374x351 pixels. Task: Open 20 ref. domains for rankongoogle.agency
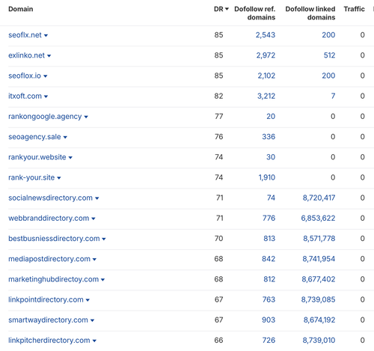click(x=271, y=117)
